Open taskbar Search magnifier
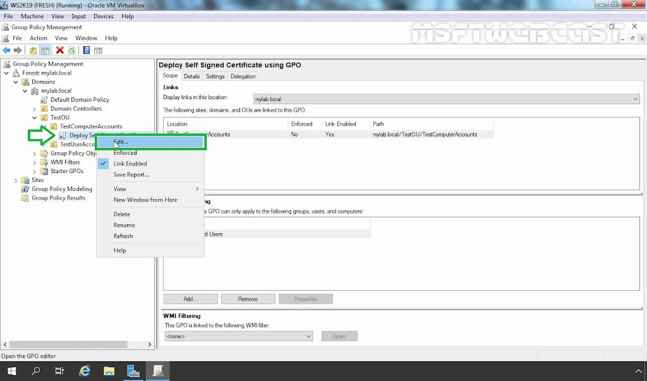This screenshot has width=647, height=381. tap(36, 371)
